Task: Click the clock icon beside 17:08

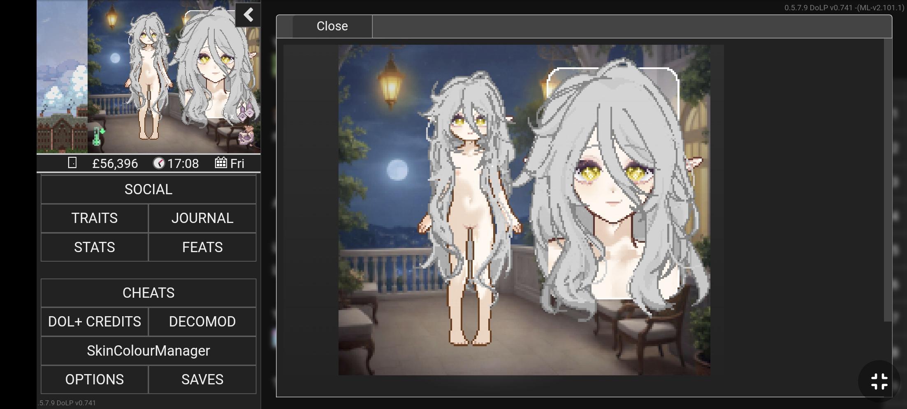Action: click(159, 163)
